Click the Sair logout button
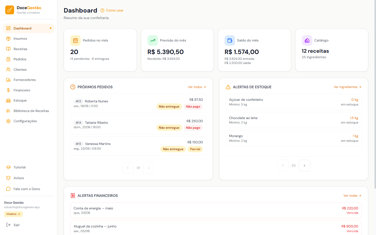Viewport: 376px width, 235px height. (28, 225)
